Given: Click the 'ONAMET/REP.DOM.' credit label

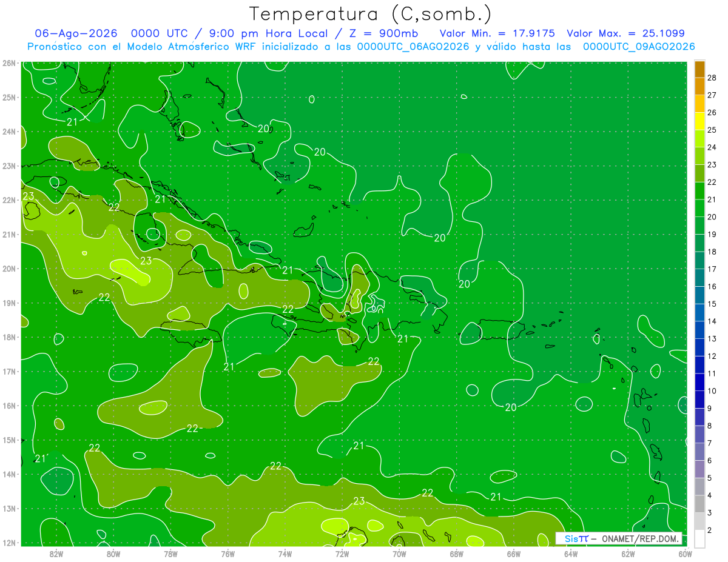Looking at the screenshot, I should pos(639,538).
